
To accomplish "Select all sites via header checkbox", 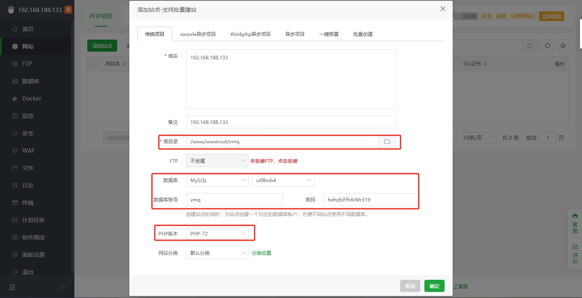I will tap(95, 64).
